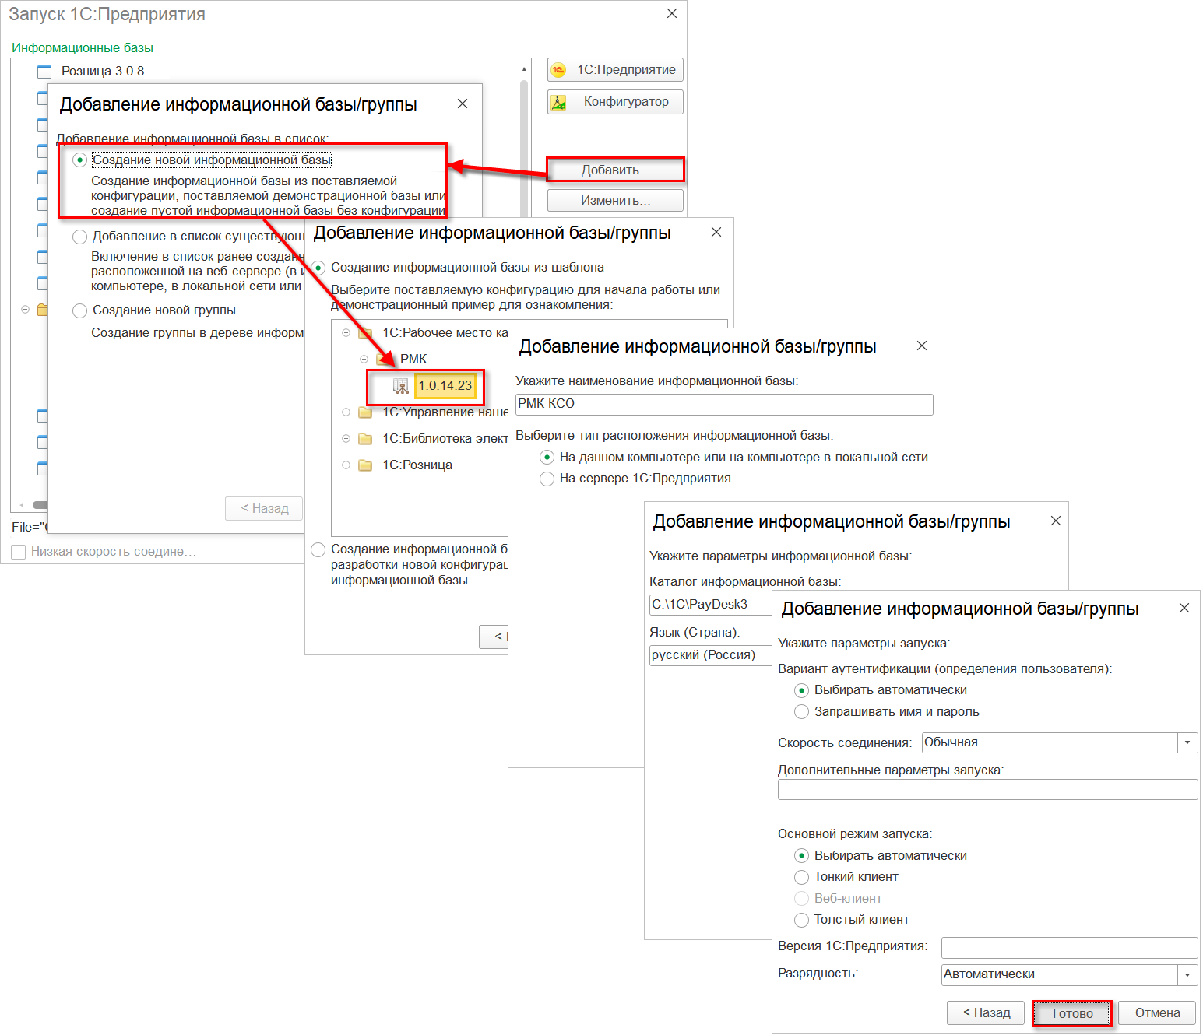Select 'Запрашивать имя и пароль' authentication

[801, 712]
